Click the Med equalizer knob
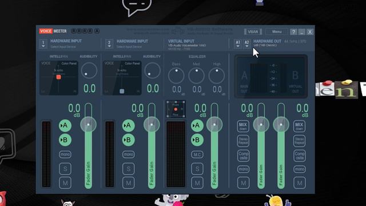Viewport: 366px width, 206px height. pyautogui.click(x=197, y=76)
